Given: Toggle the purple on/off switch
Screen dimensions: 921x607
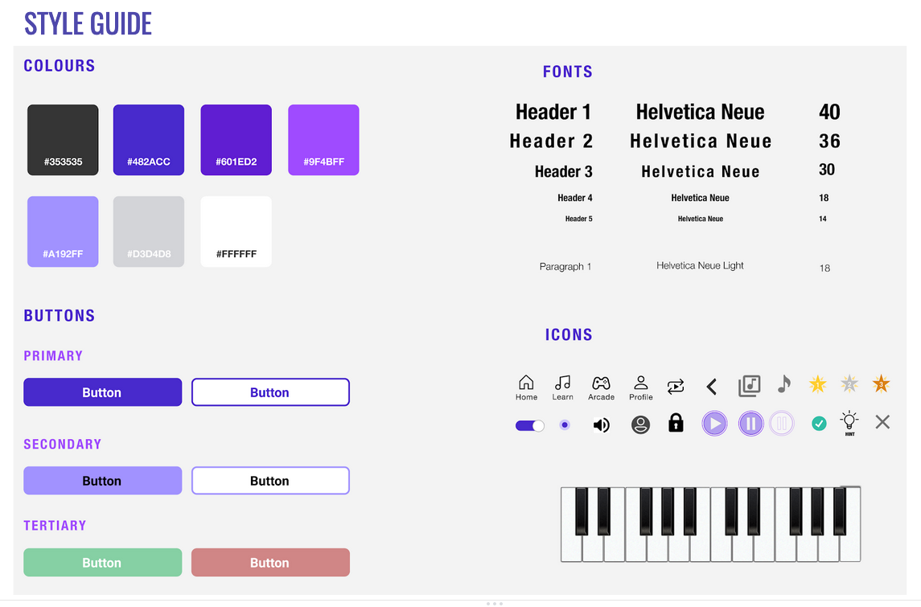Looking at the screenshot, I should pyautogui.click(x=529, y=425).
